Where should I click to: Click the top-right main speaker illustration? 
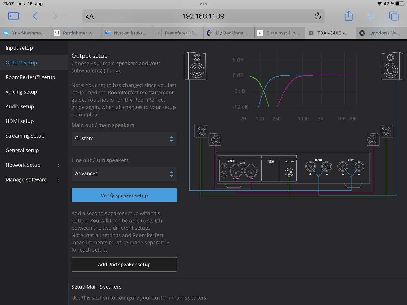pos(392,66)
